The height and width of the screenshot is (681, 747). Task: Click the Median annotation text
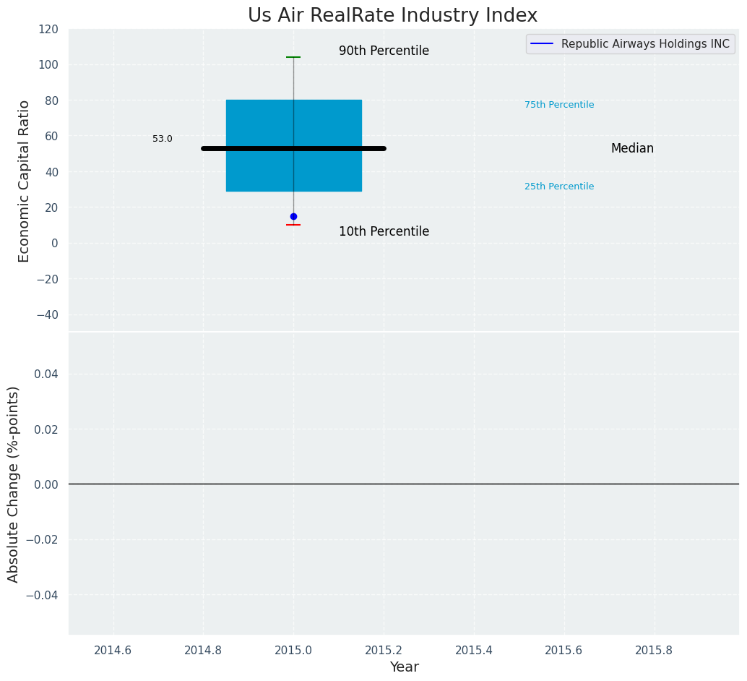pos(632,149)
